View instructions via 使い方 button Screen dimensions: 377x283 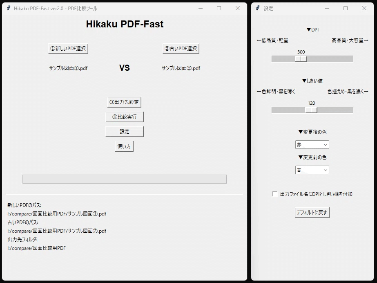pos(124,146)
